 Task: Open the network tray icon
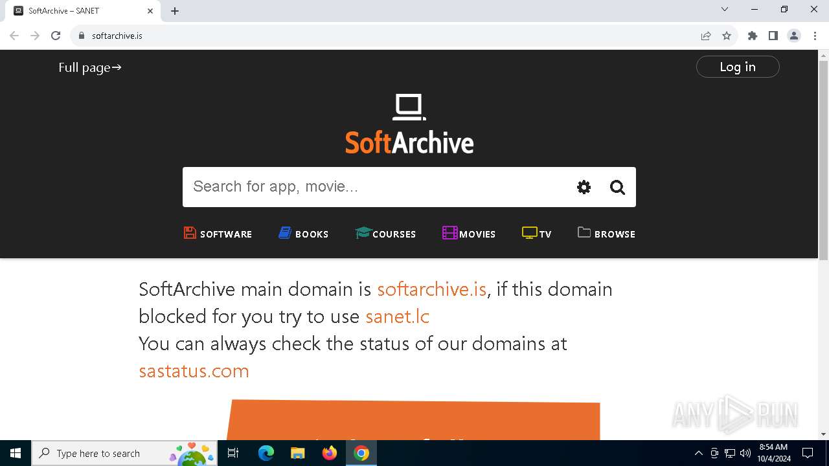click(730, 453)
